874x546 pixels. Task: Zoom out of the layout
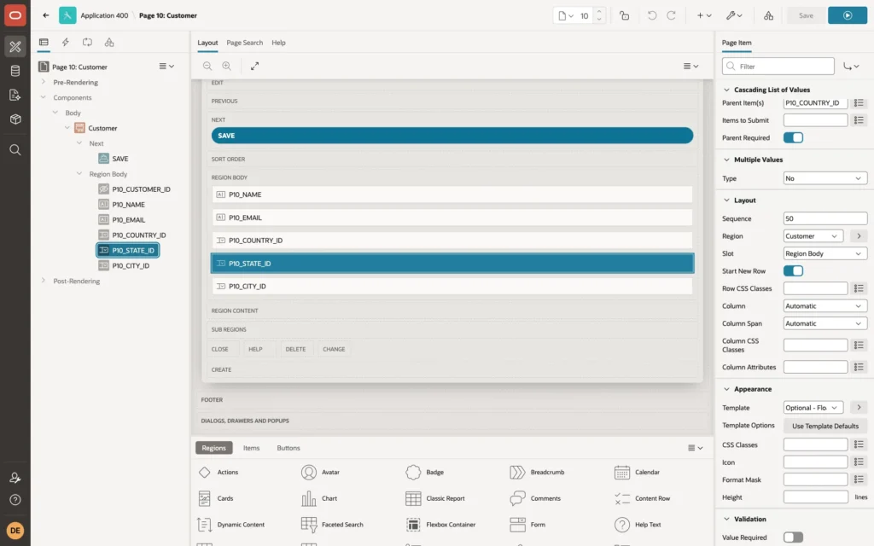(x=207, y=66)
